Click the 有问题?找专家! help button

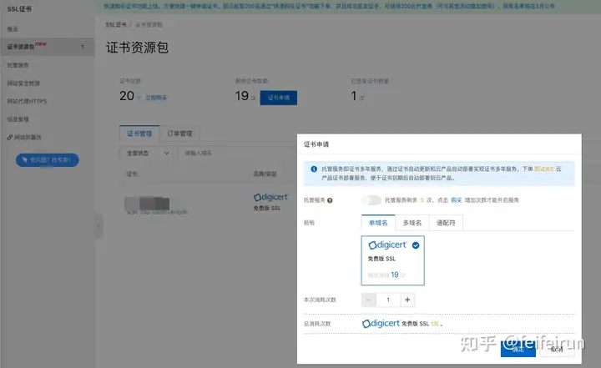pos(47,160)
